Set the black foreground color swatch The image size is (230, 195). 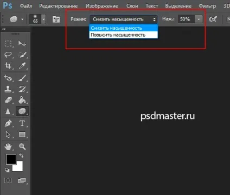(x=11, y=159)
